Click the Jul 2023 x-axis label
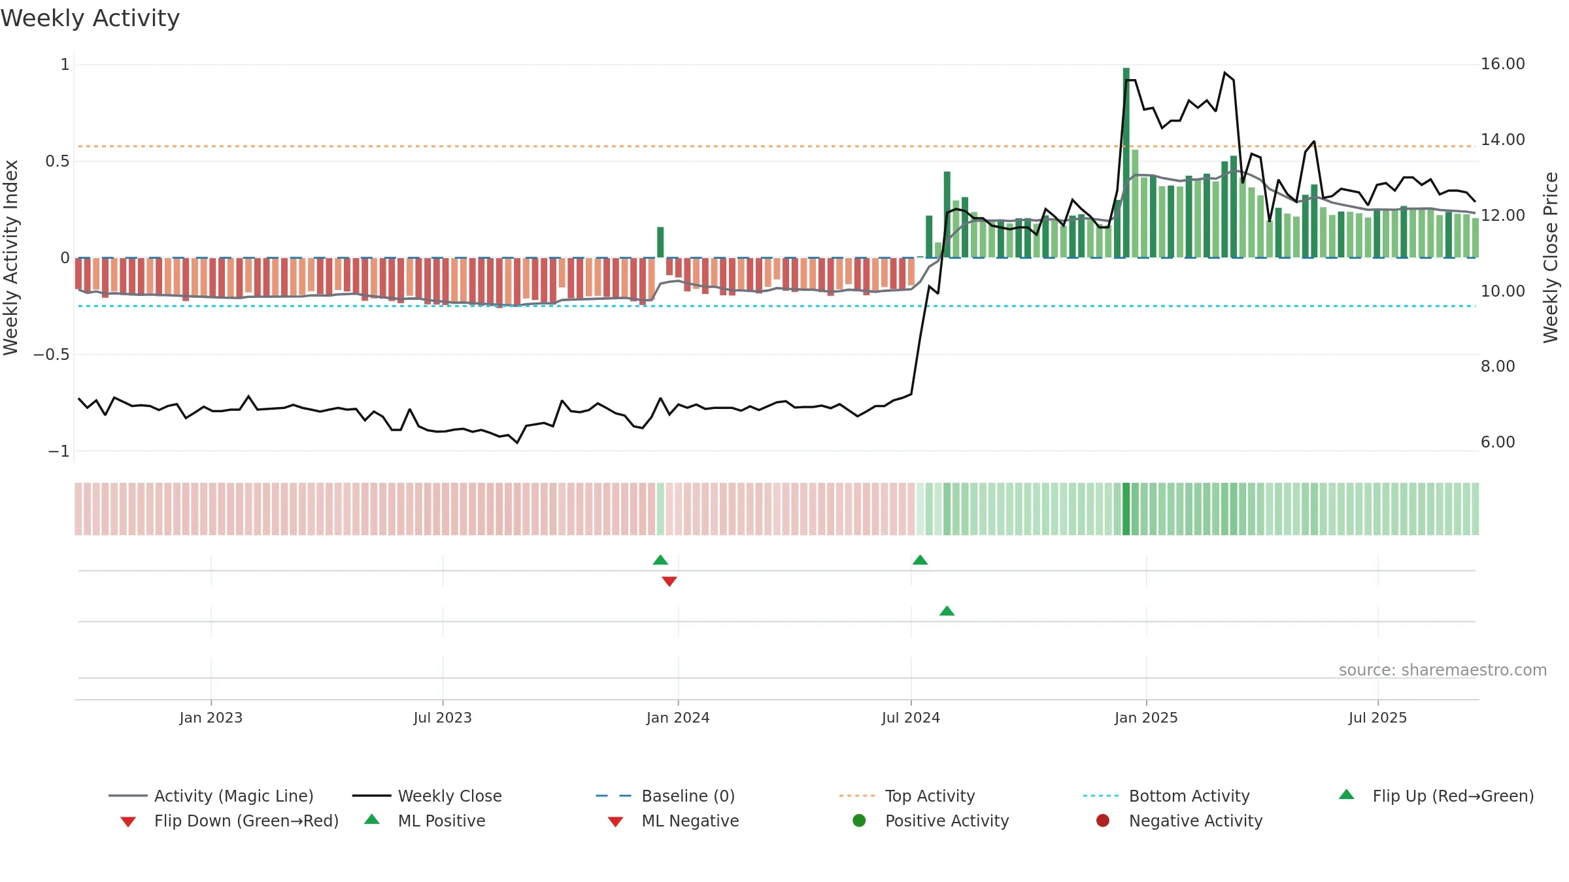1569x882 pixels. 443,717
